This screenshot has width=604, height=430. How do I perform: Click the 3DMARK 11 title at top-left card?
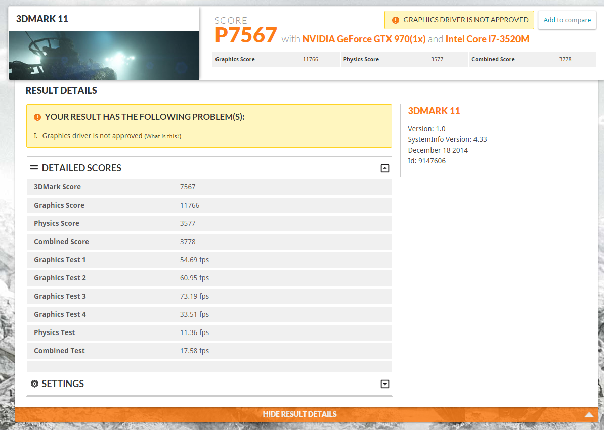coord(42,19)
